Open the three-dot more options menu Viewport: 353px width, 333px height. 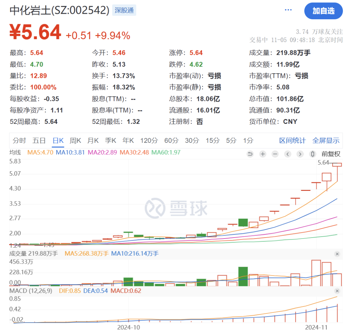coord(288,10)
